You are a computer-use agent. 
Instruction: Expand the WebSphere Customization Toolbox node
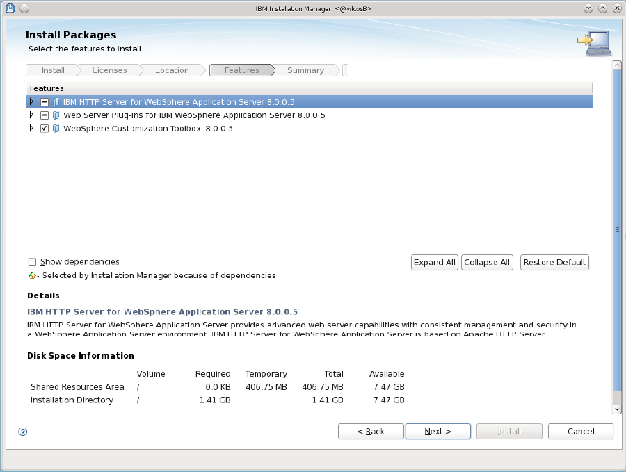(x=31, y=128)
